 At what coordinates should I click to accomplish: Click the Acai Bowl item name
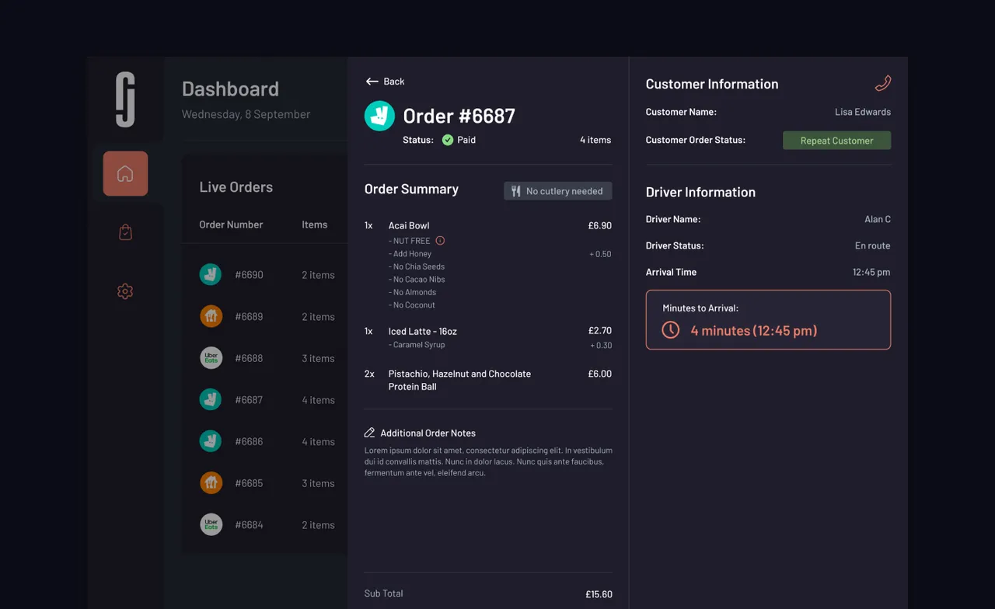pyautogui.click(x=409, y=225)
